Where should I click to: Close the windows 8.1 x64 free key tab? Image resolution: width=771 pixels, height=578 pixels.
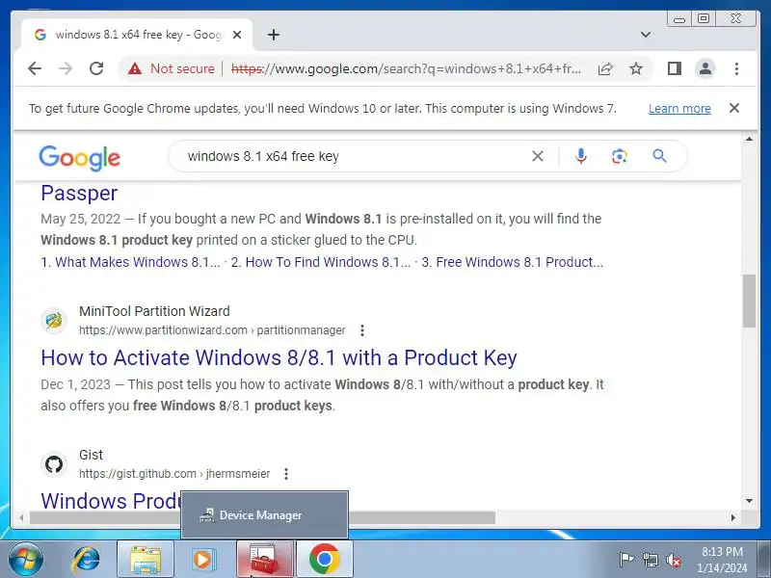tap(237, 35)
